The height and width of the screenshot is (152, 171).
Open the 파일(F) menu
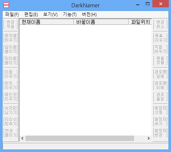click(12, 15)
